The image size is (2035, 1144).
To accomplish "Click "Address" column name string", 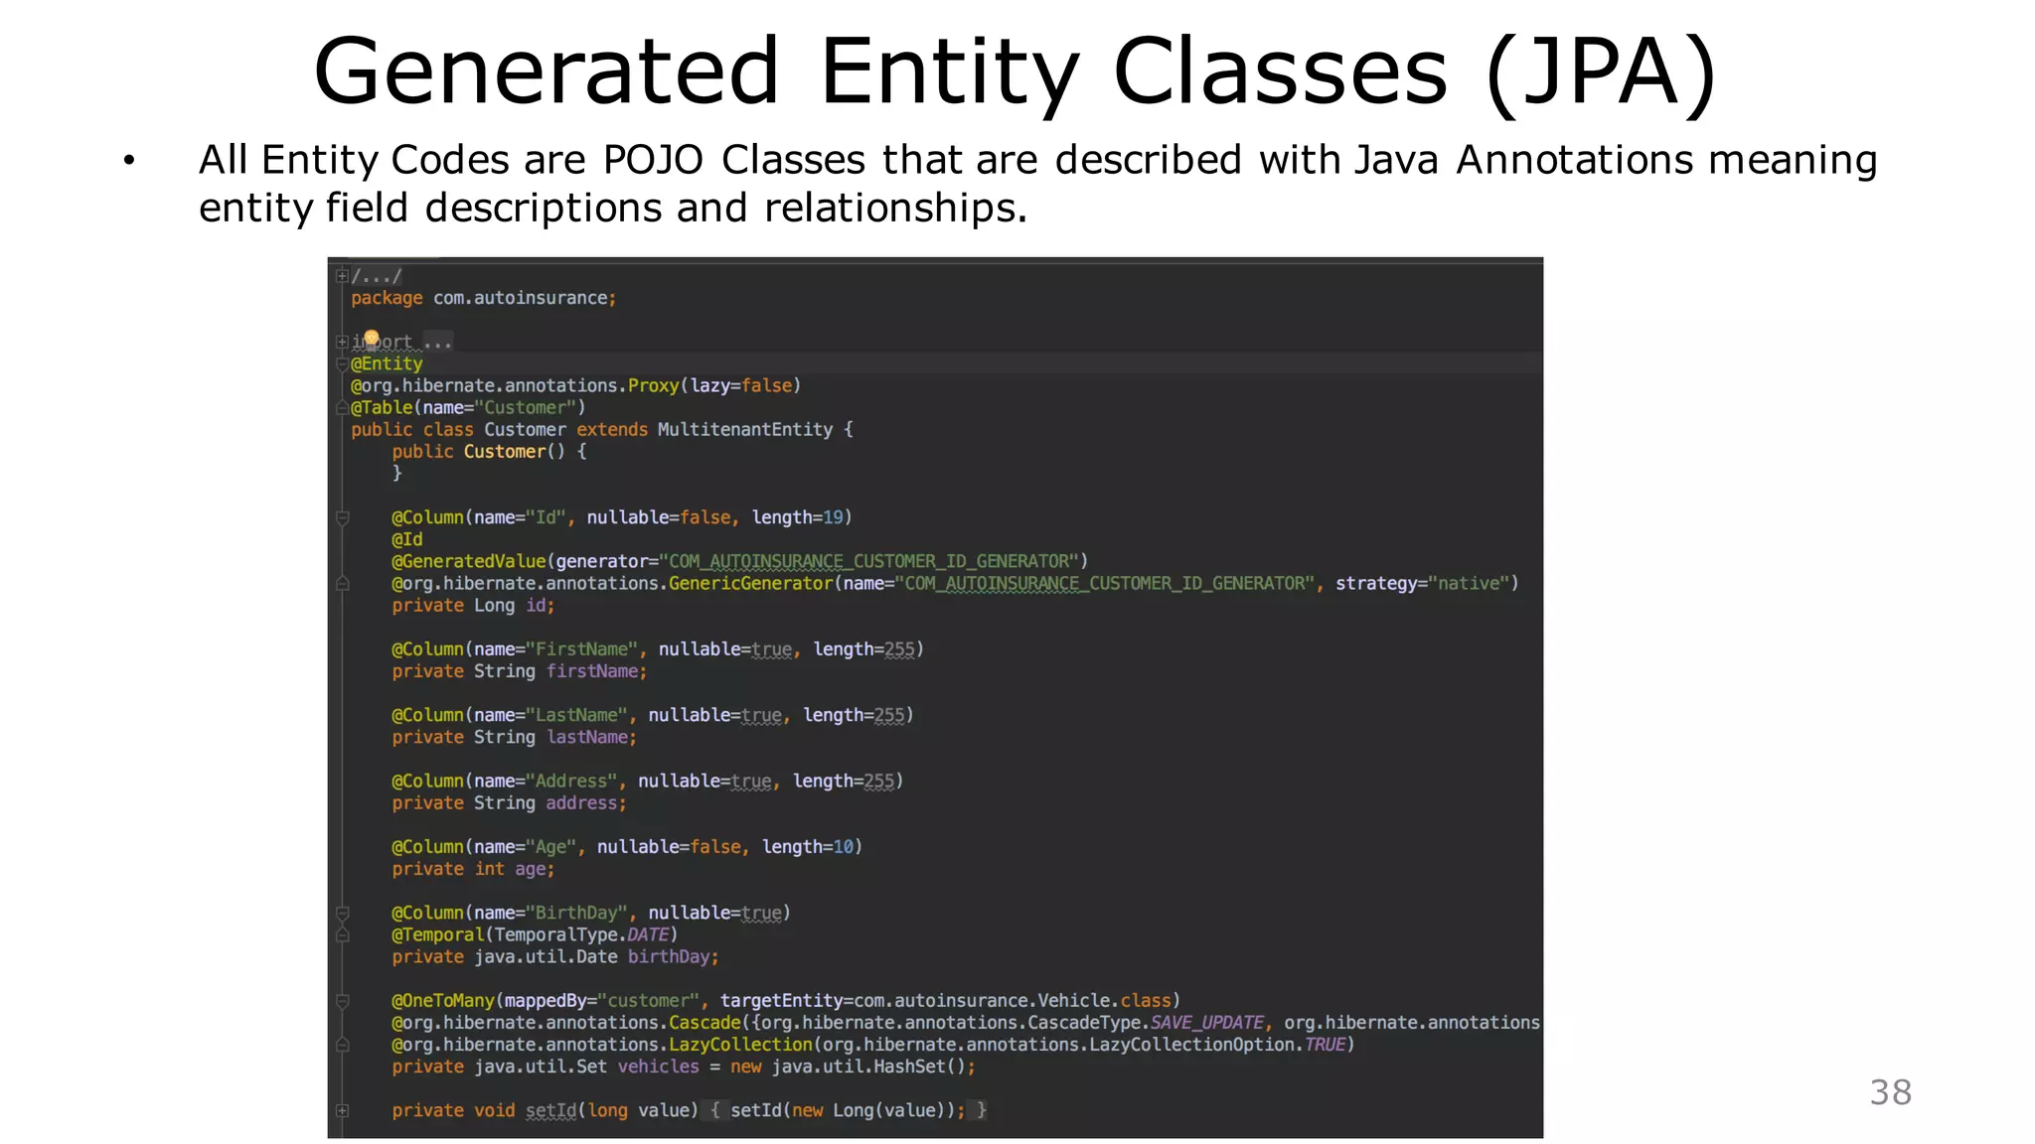I will coord(571,782).
